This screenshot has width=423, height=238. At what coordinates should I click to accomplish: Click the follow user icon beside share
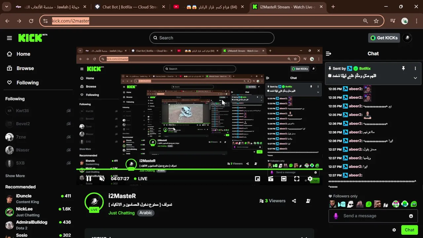[308, 201]
